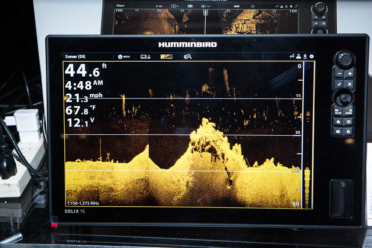Hit the check key on rear unit
This screenshot has height=248, width=372.
pyautogui.click(x=315, y=23)
